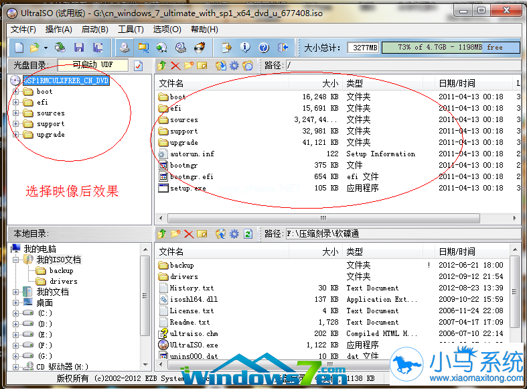Go up a level in local pane
Viewport: 527px width, 389px height.
(x=162, y=233)
